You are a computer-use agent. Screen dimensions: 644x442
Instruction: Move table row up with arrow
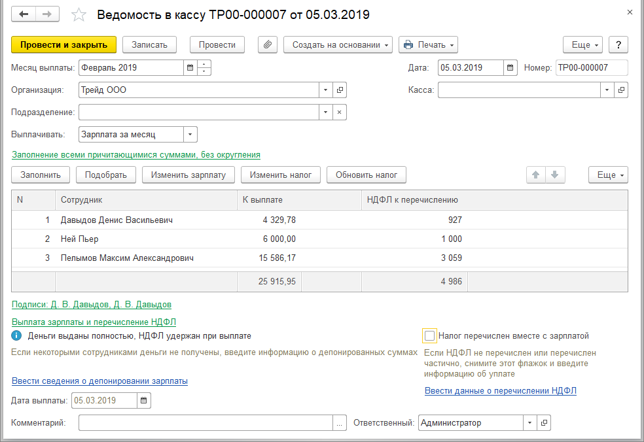(535, 175)
